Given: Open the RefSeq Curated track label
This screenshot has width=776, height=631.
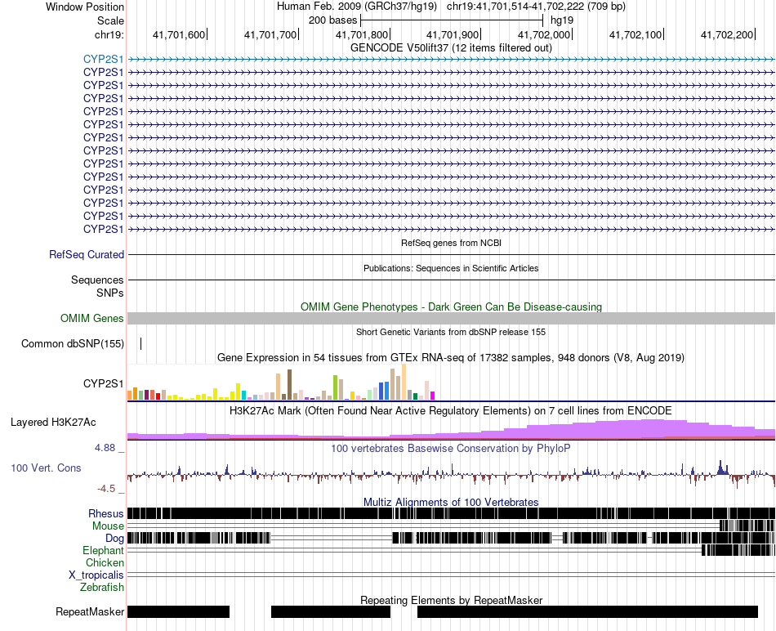Looking at the screenshot, I should (x=87, y=254).
